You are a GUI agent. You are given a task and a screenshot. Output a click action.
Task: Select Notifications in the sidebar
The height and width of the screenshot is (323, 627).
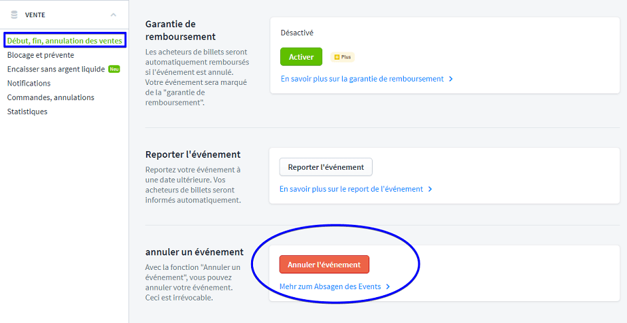(x=29, y=84)
